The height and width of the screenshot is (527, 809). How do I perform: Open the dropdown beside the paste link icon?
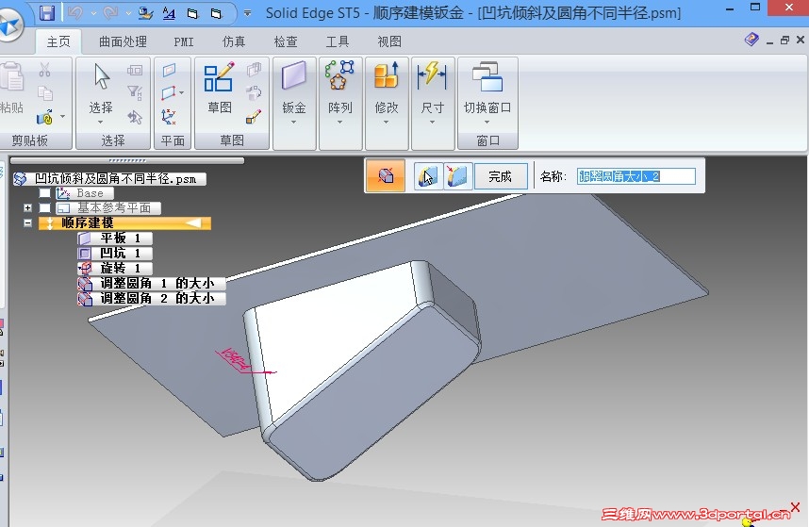pyautogui.click(x=62, y=117)
